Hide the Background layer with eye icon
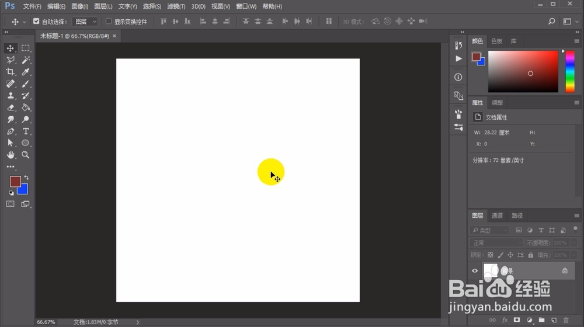This screenshot has height=327, width=584. coord(475,271)
